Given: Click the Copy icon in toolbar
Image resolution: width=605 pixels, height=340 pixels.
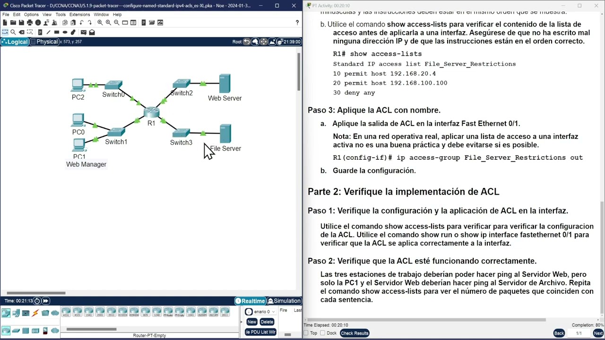Looking at the screenshot, I should pyautogui.click(x=65, y=23).
